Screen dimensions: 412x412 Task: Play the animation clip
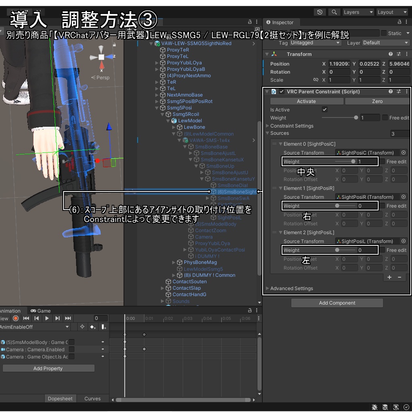point(47,318)
